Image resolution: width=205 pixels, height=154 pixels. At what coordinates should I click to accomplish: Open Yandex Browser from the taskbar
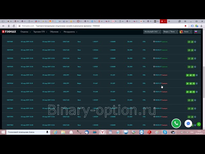102,132
